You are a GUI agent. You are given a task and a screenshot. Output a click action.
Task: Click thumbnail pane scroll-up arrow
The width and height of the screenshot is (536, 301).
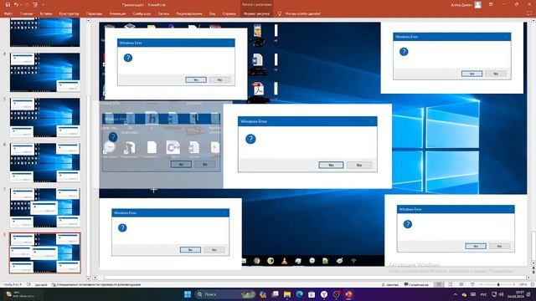[x=88, y=21]
